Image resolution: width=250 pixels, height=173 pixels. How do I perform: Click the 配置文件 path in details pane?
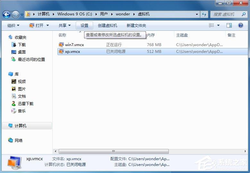pyautogui.click(x=149, y=159)
